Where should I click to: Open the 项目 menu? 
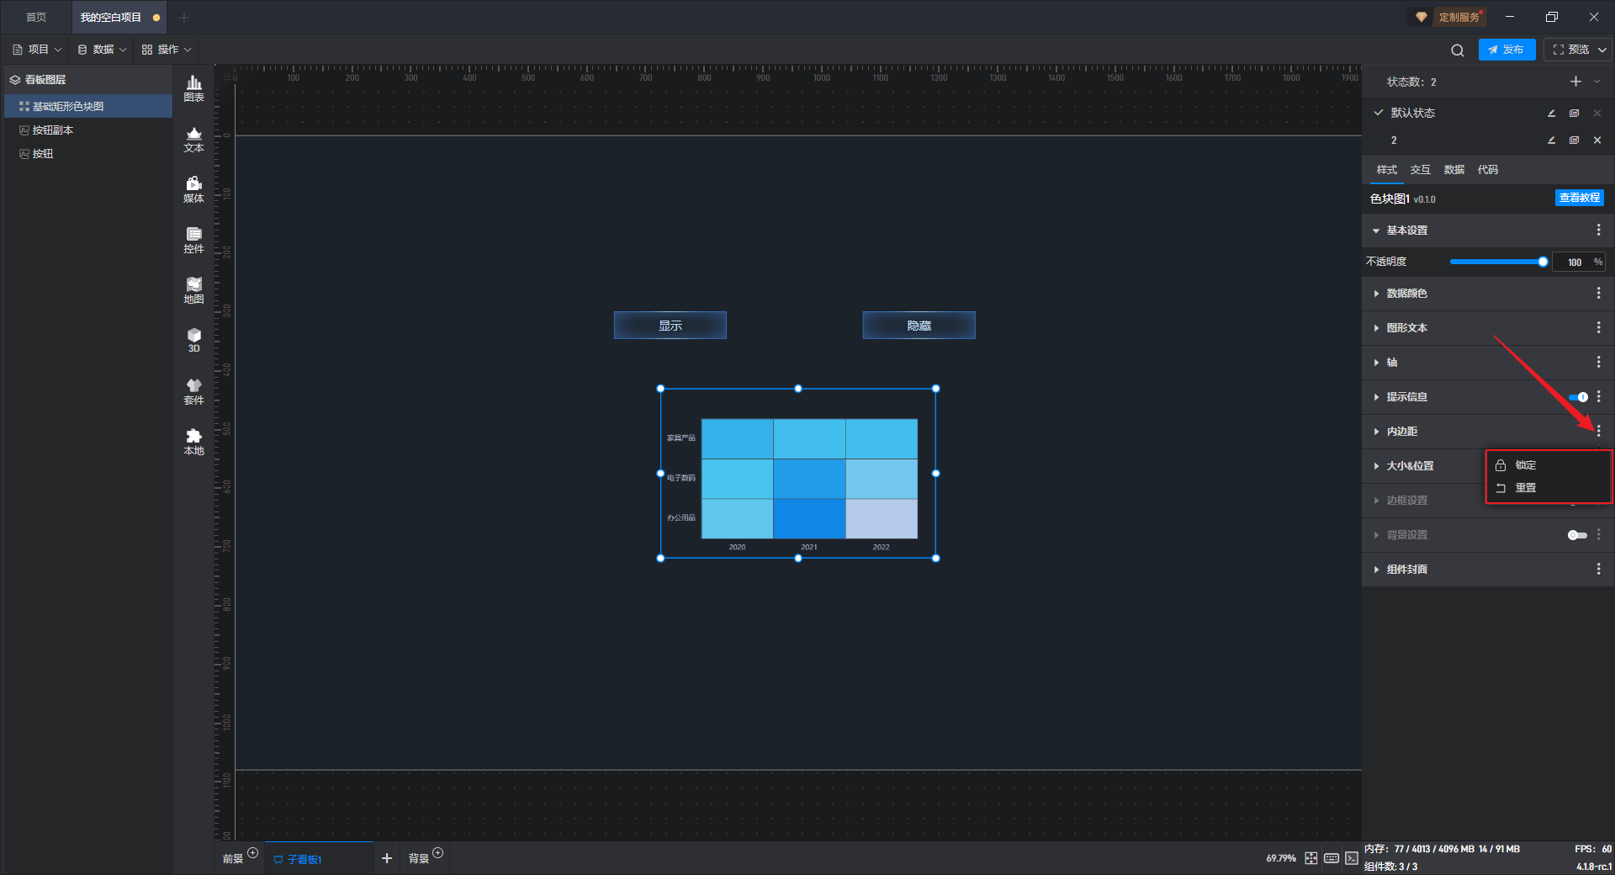[37, 50]
